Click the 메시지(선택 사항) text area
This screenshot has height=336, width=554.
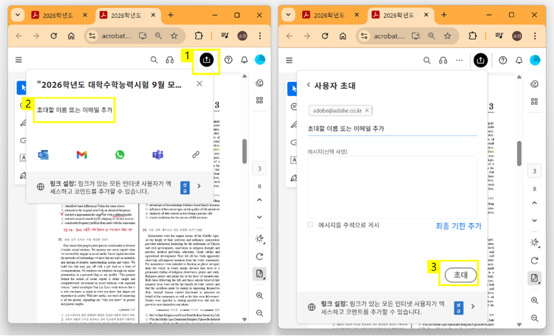[x=391, y=187]
